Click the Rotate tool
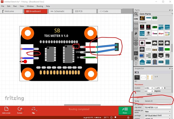Image resolution: width=174 pixels, height=119 pixels. (x=20, y=110)
